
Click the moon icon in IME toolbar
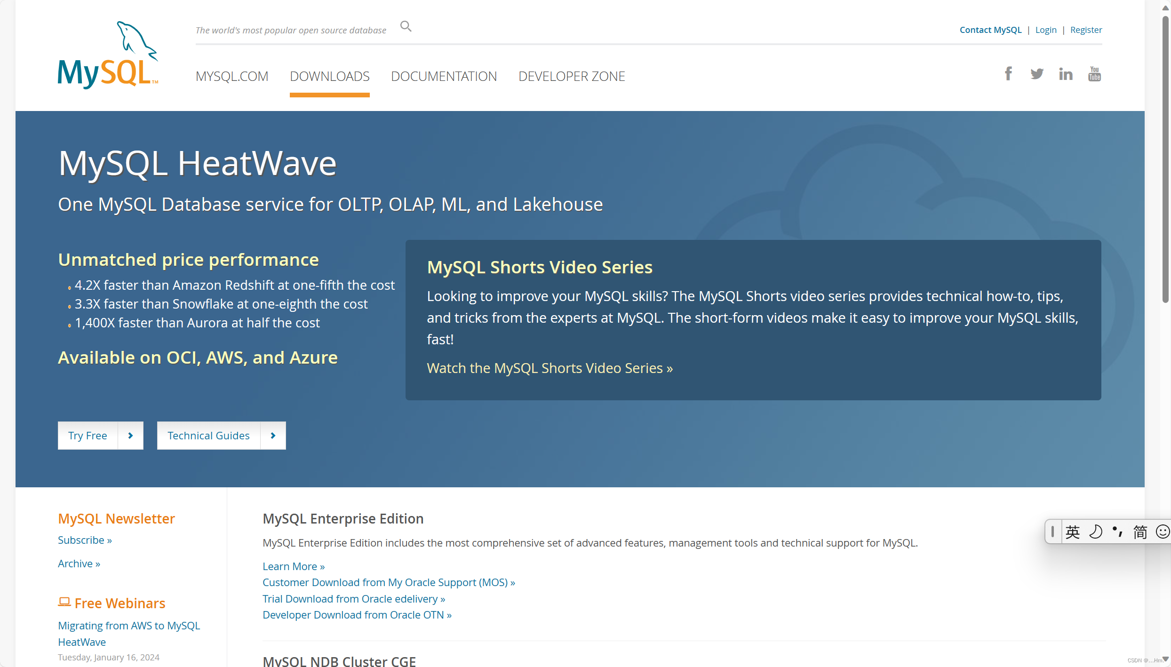[x=1096, y=532]
